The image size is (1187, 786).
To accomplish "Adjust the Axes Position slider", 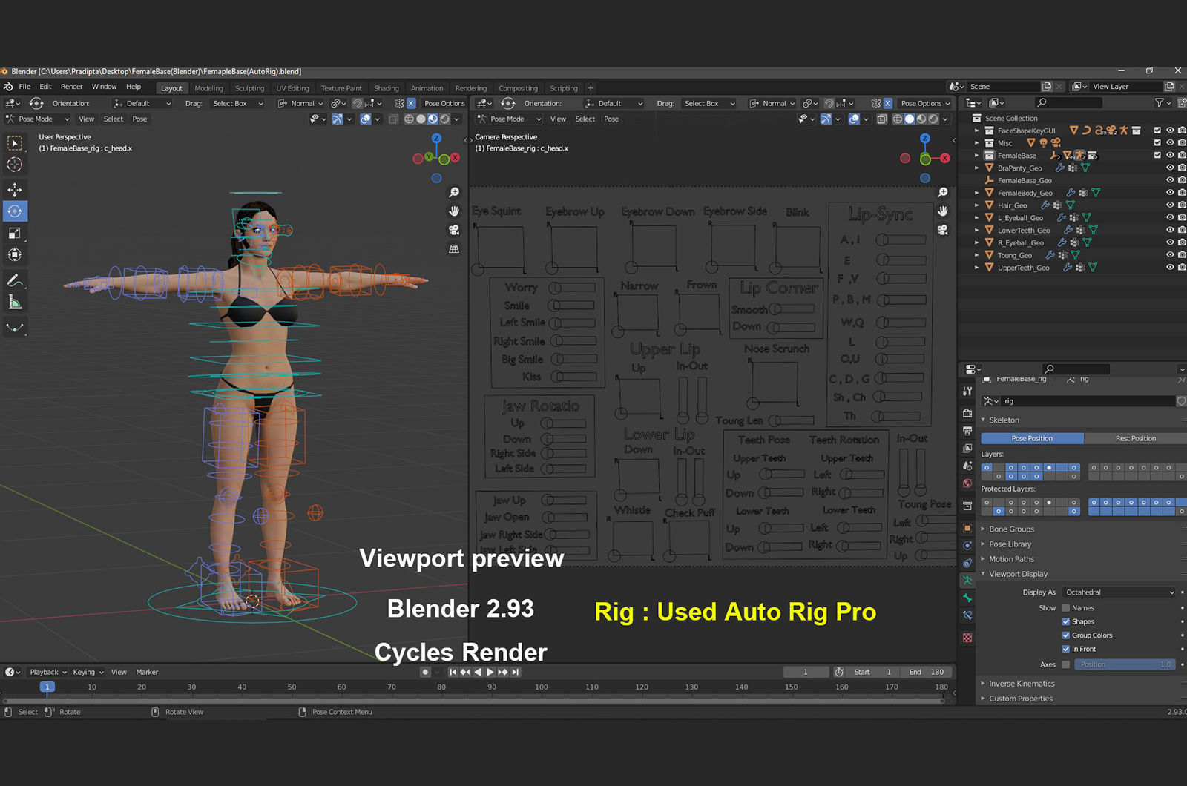I will pyautogui.click(x=1124, y=665).
